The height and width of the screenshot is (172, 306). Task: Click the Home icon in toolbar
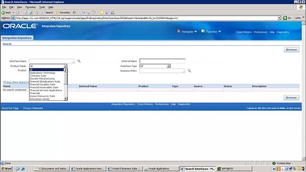coord(36,12)
